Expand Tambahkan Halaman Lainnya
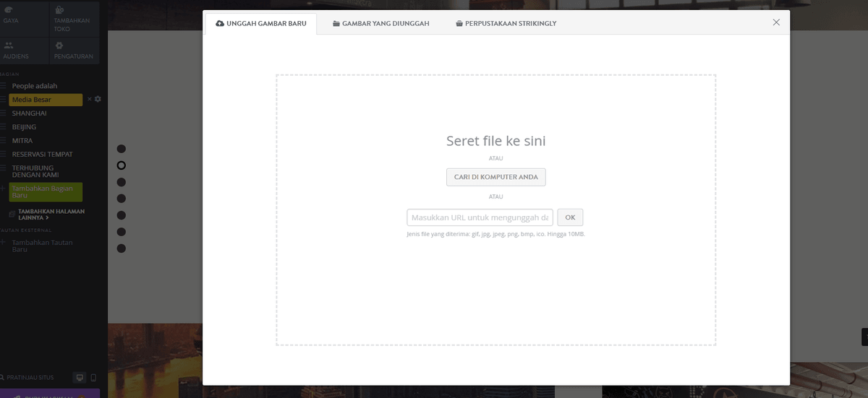The width and height of the screenshot is (868, 398). click(x=51, y=214)
